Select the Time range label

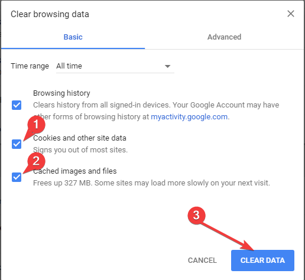coord(30,66)
